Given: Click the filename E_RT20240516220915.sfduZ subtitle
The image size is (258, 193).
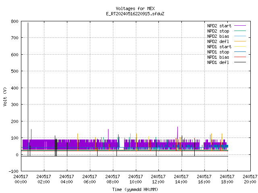Looking at the screenshot, I should 135,14.
